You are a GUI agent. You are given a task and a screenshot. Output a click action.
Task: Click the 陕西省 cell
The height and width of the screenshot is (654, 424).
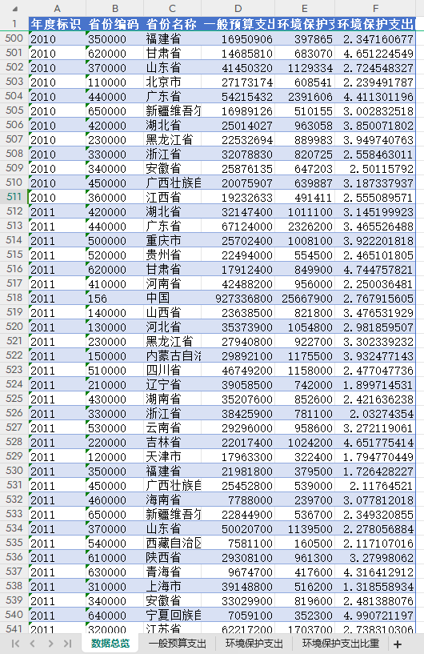pos(172,558)
